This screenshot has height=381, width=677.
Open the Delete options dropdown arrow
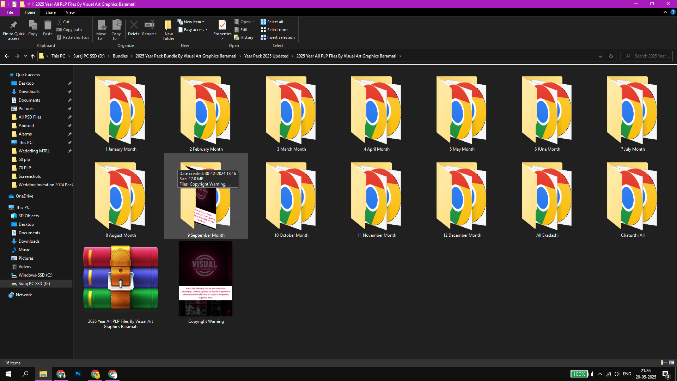tap(134, 38)
